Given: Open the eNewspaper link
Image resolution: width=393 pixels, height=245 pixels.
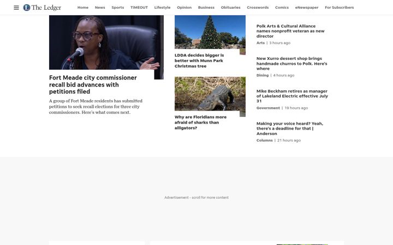Looking at the screenshot, I should click(307, 8).
